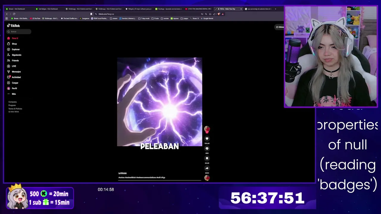Click the Obtener app button at top right
Image resolution: width=381 pixels, height=214 pixels.
coord(280,27)
